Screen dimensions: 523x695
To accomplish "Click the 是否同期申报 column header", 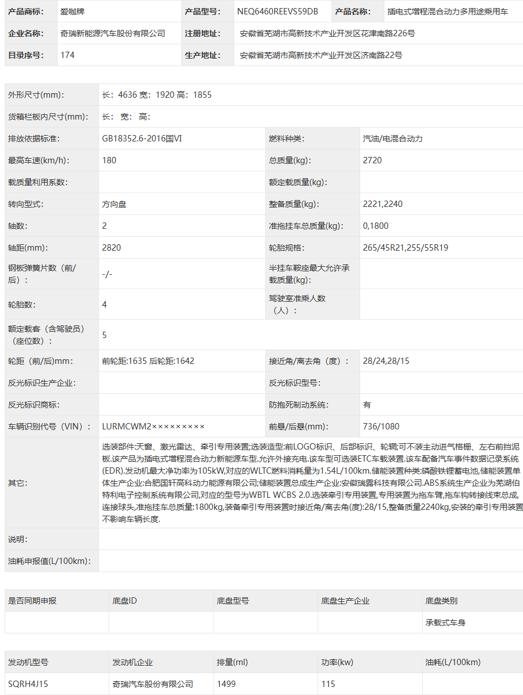I will pos(32,601).
